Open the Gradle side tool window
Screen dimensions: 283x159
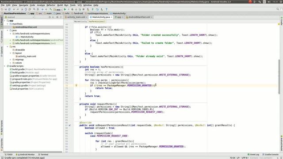281,21
